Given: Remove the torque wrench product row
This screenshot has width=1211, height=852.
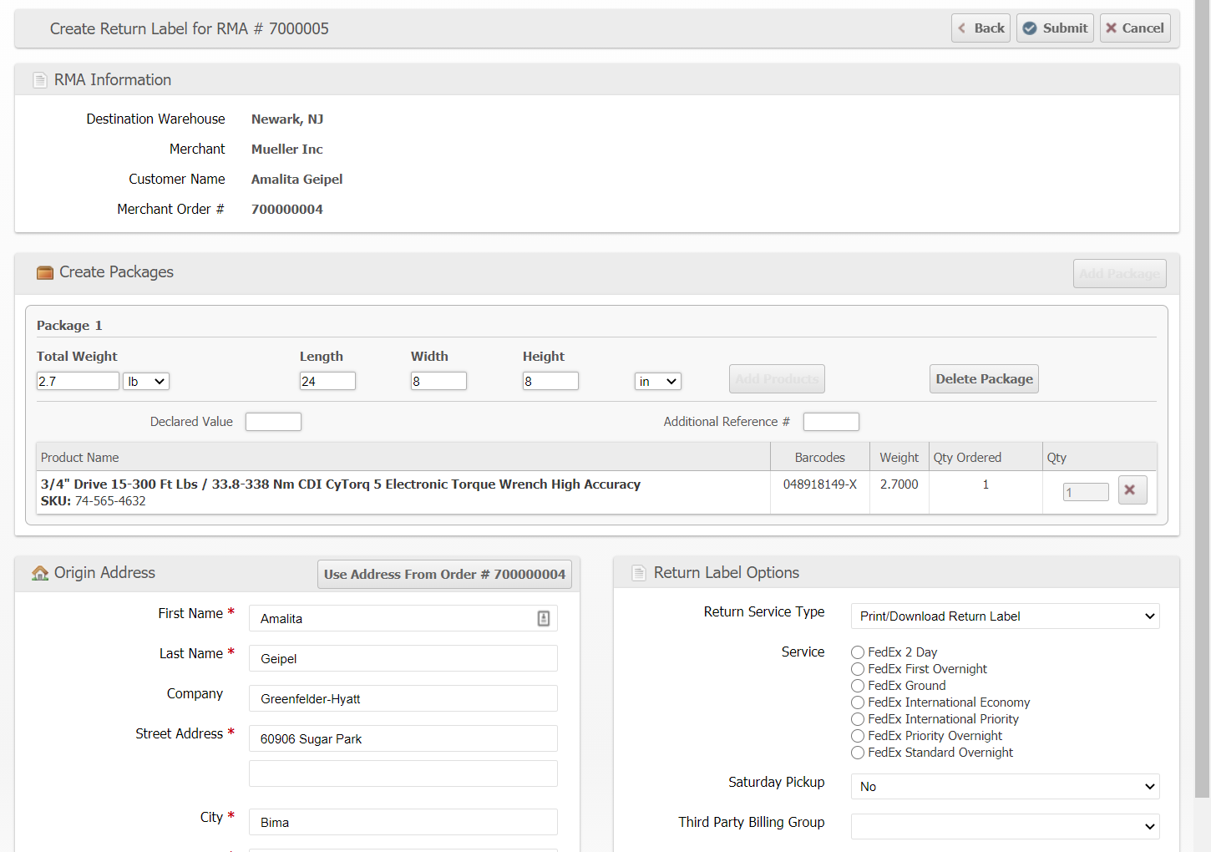Looking at the screenshot, I should tap(1131, 490).
